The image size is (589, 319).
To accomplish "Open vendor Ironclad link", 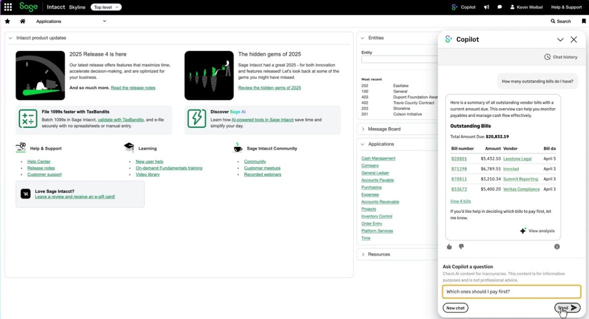I will 511,169.
